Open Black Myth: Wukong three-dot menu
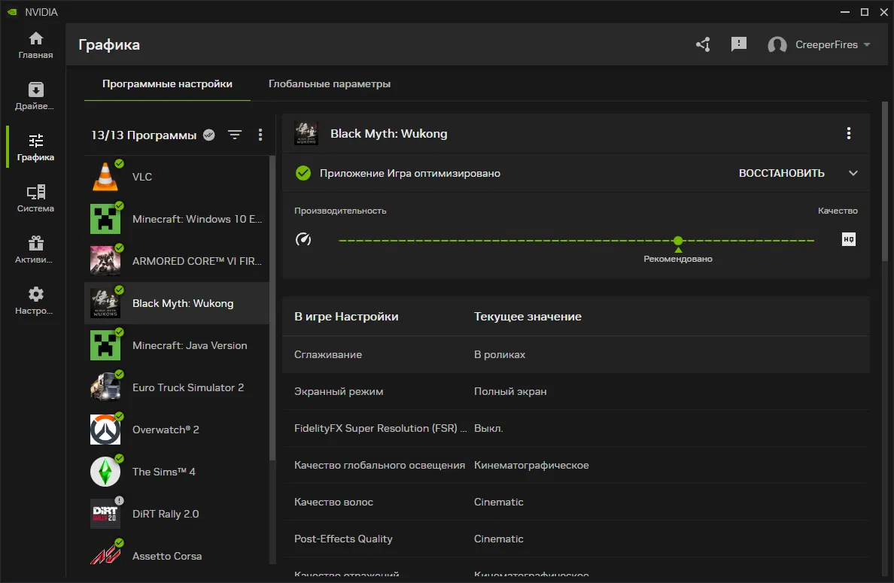 coord(849,134)
